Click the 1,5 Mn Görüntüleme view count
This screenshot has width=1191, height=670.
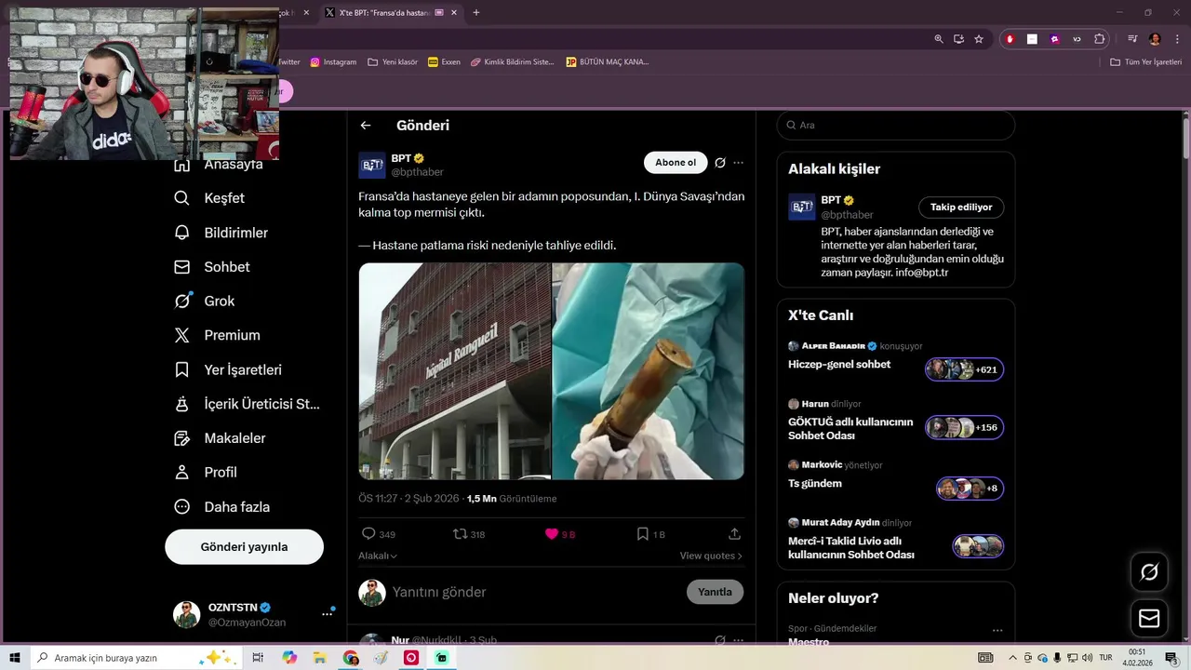(x=512, y=499)
